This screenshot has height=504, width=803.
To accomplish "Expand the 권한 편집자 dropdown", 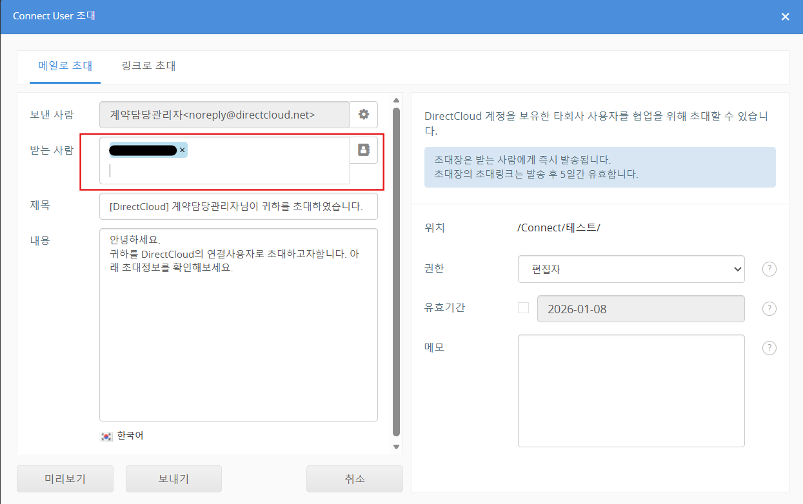I will tap(631, 269).
